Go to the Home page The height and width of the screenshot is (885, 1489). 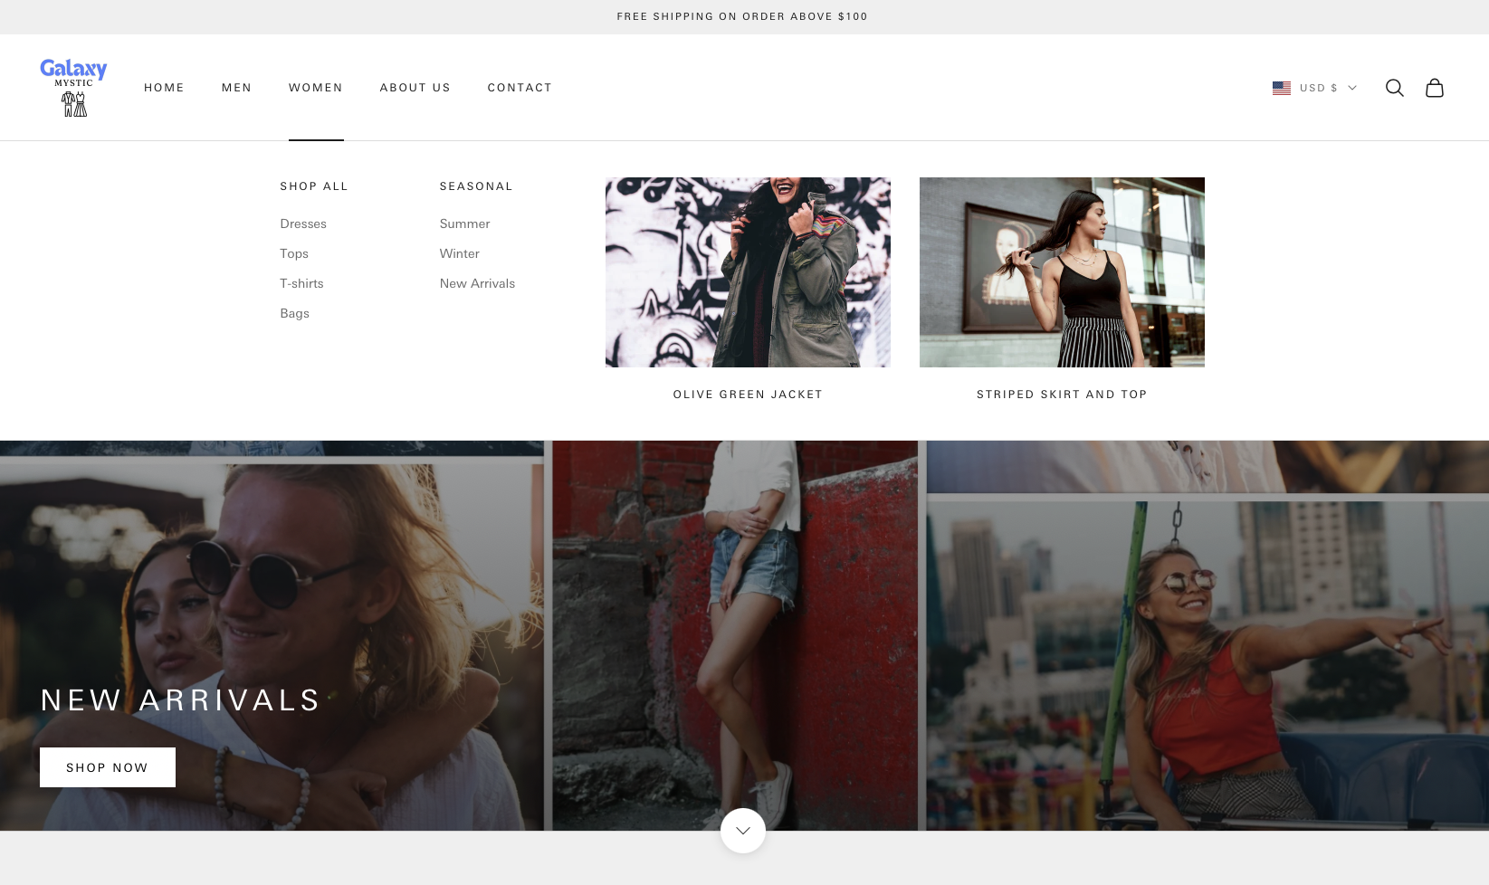164,88
